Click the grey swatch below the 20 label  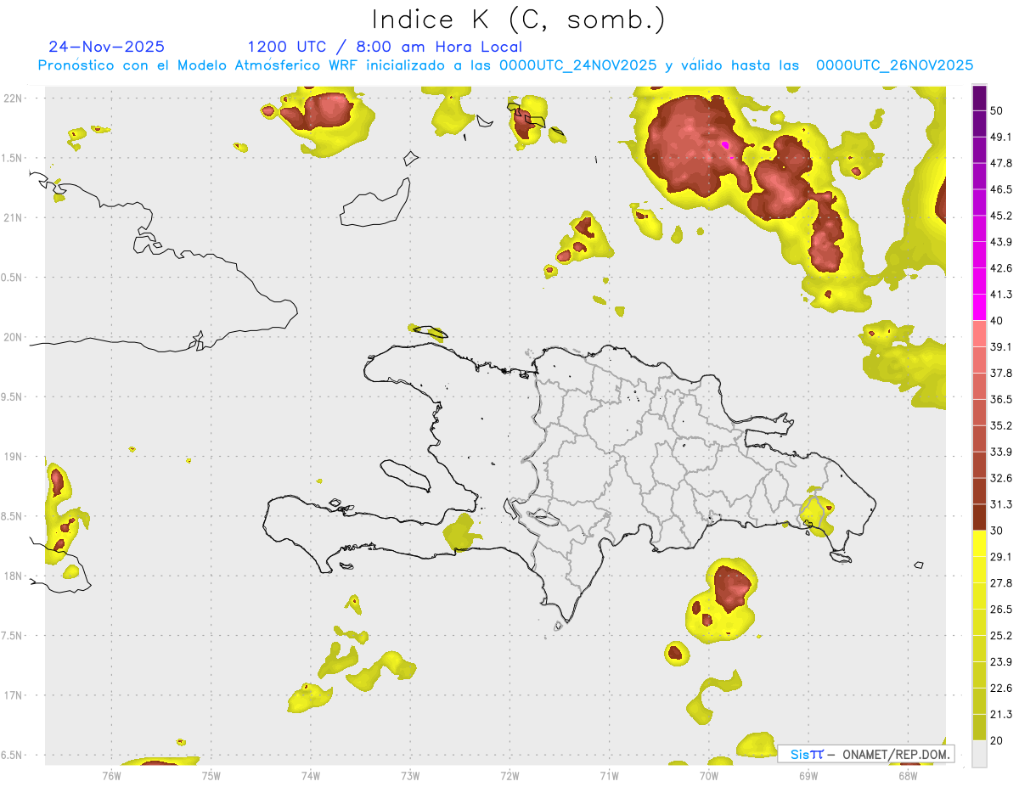click(x=979, y=754)
